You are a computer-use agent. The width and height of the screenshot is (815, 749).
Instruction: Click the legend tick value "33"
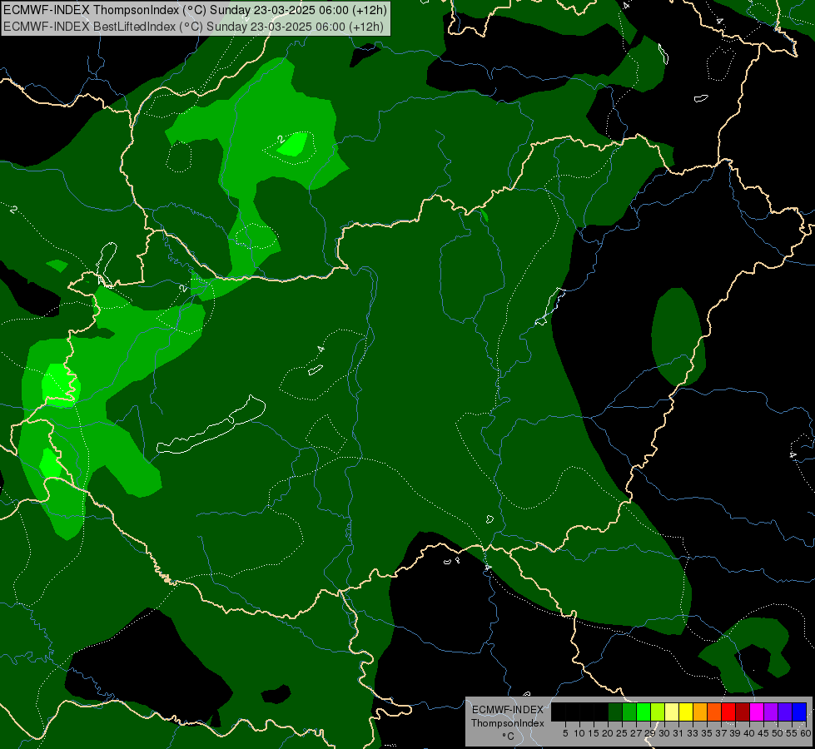(x=693, y=733)
